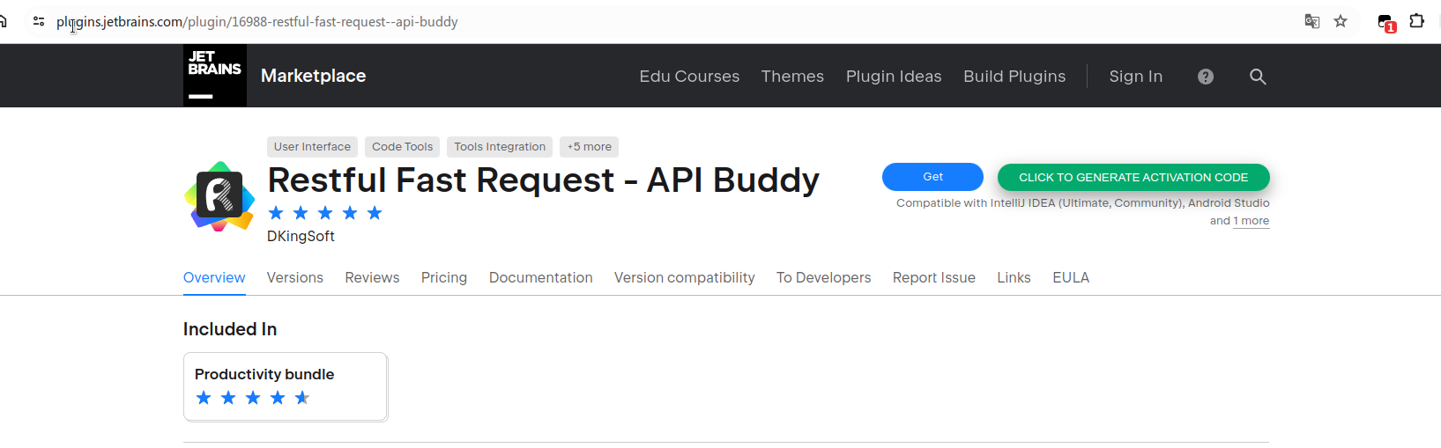Click the blue Get button

[932, 177]
